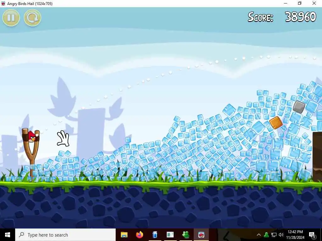The height and width of the screenshot is (241, 322).
Task: Click the Score: label
Action: [261, 17]
